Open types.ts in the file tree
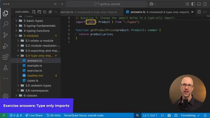Viewport: 210px width, 118px height. [x=36, y=81]
